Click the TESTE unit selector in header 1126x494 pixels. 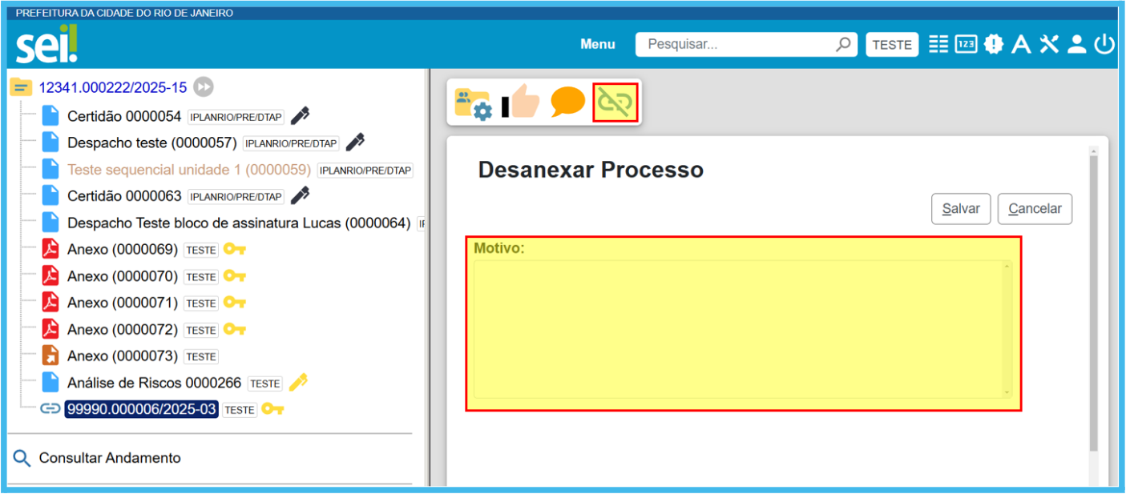pyautogui.click(x=892, y=45)
